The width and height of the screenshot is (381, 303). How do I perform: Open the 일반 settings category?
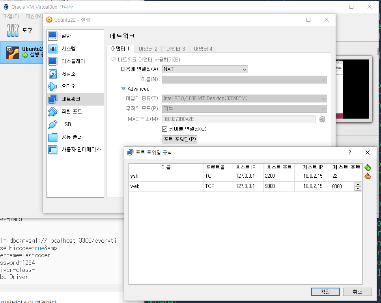coord(75,36)
